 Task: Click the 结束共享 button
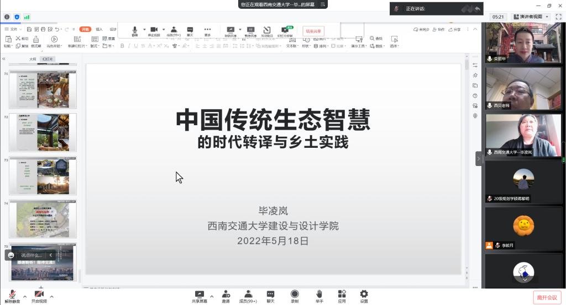(x=313, y=31)
